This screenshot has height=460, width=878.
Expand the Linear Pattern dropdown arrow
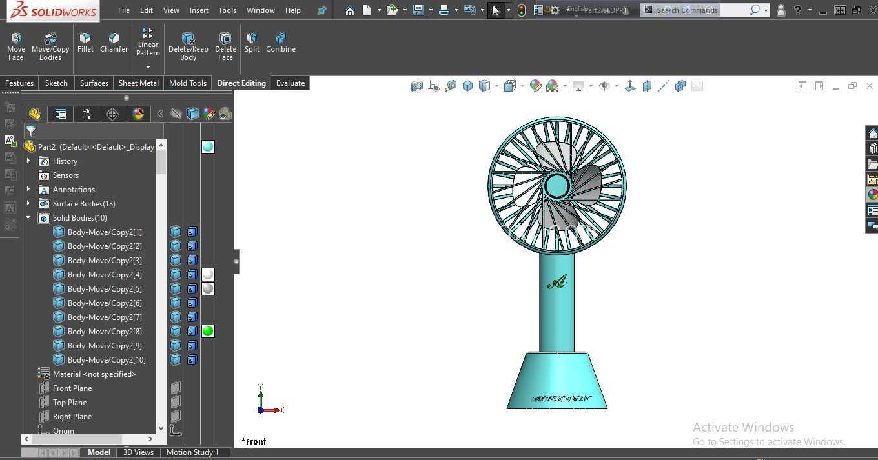148,67
